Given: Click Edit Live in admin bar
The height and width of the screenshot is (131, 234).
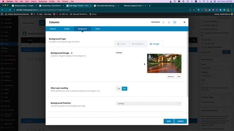Looking at the screenshot, I should tap(64, 14).
